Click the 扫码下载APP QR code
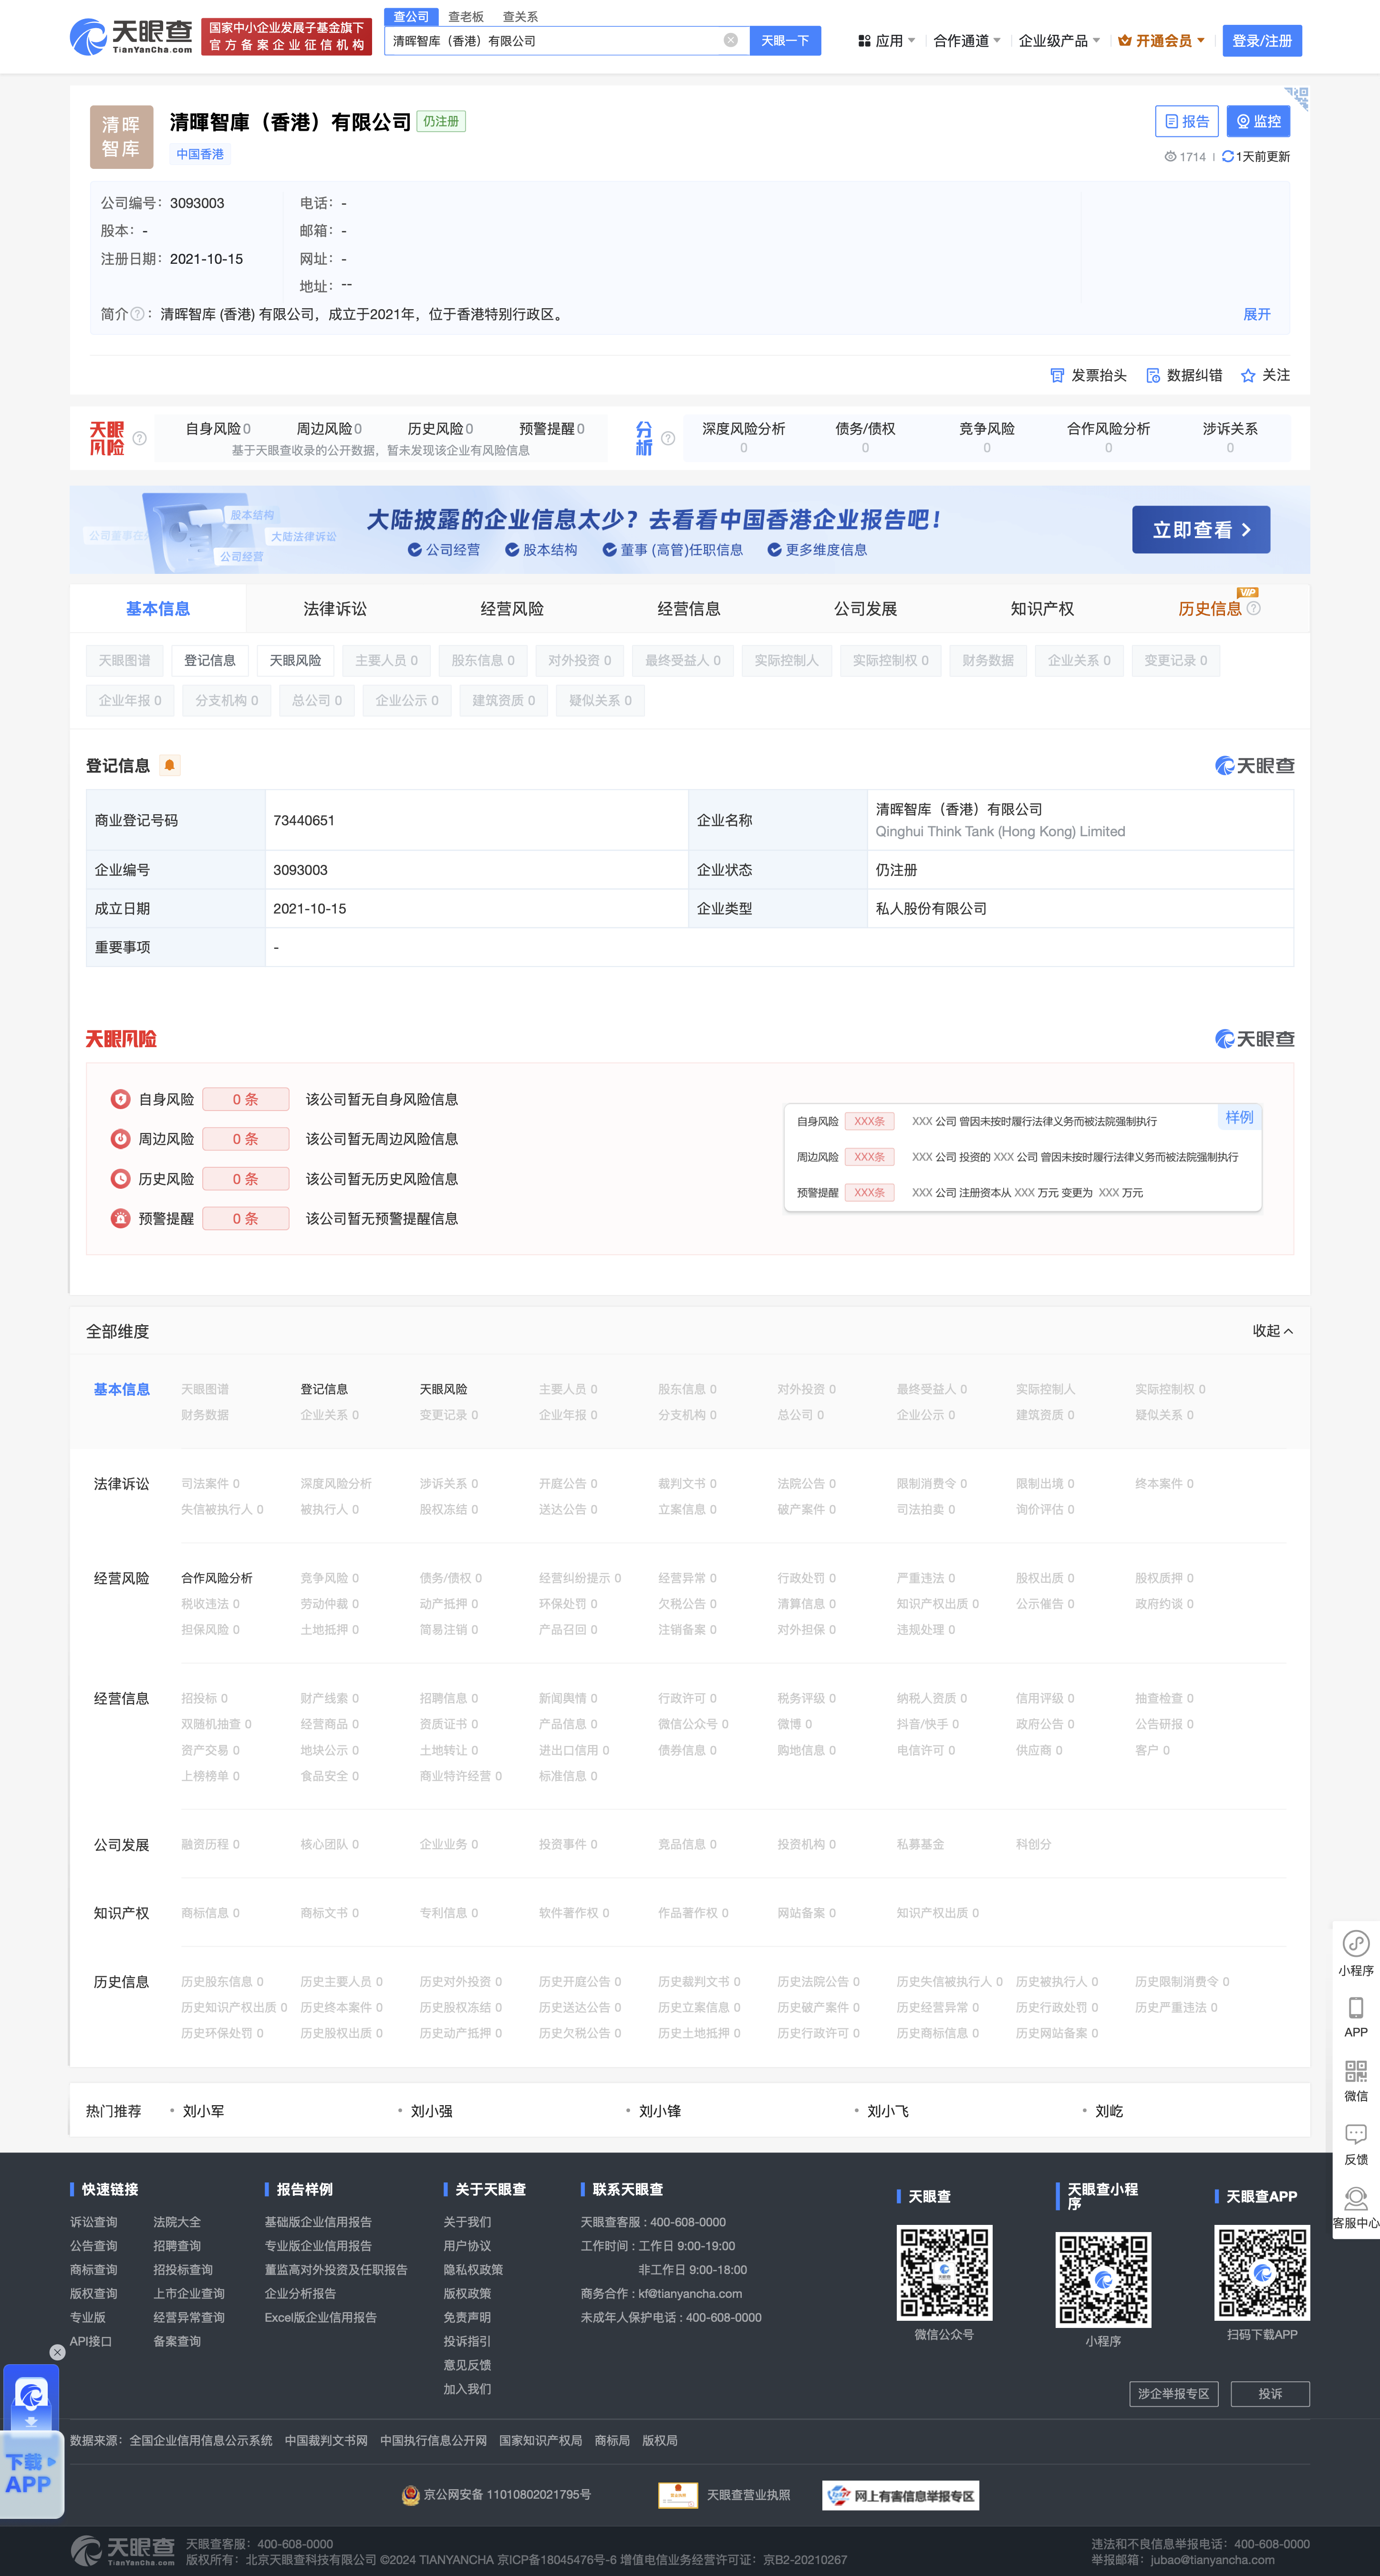 pos(1262,2272)
